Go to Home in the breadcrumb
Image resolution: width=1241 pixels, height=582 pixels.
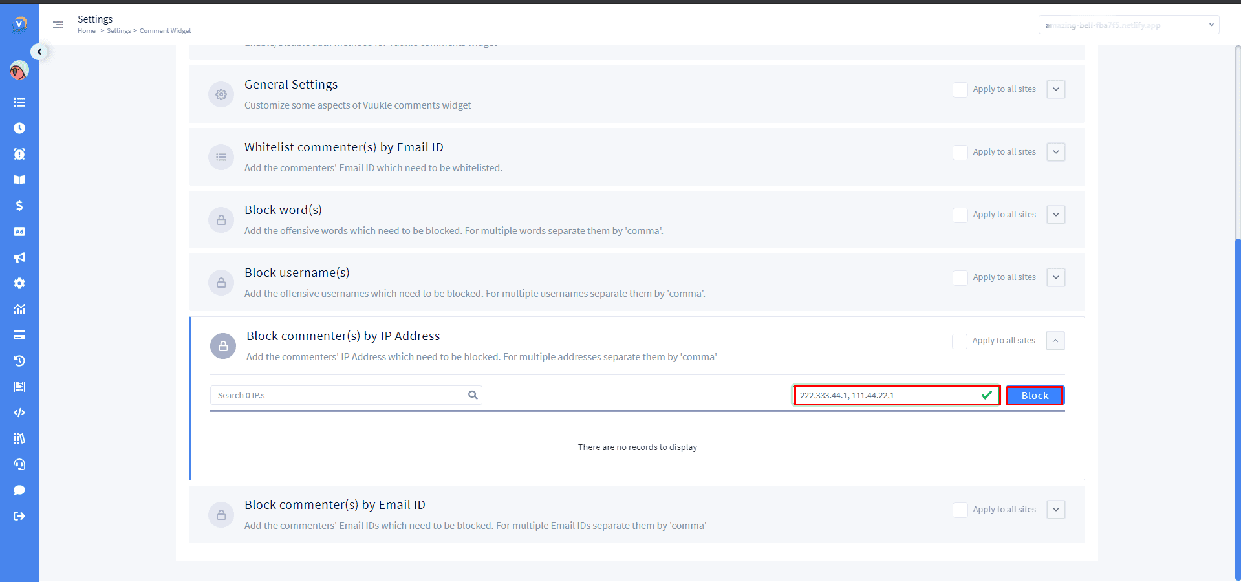(87, 31)
